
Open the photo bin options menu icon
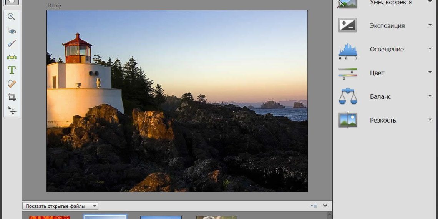314,206
